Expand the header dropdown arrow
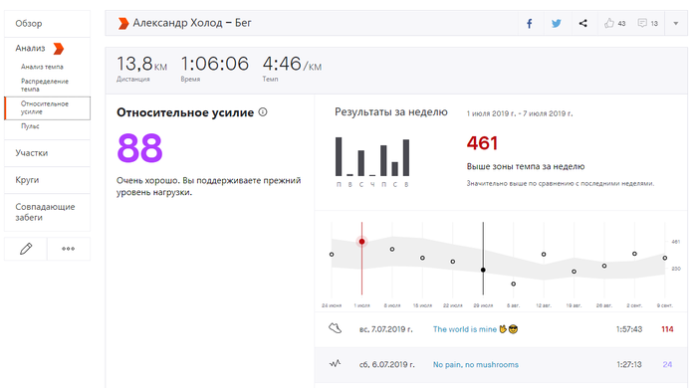The image size is (697, 388). point(676,24)
